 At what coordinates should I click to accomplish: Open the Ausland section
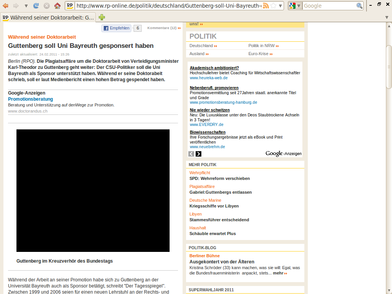pos(199,54)
